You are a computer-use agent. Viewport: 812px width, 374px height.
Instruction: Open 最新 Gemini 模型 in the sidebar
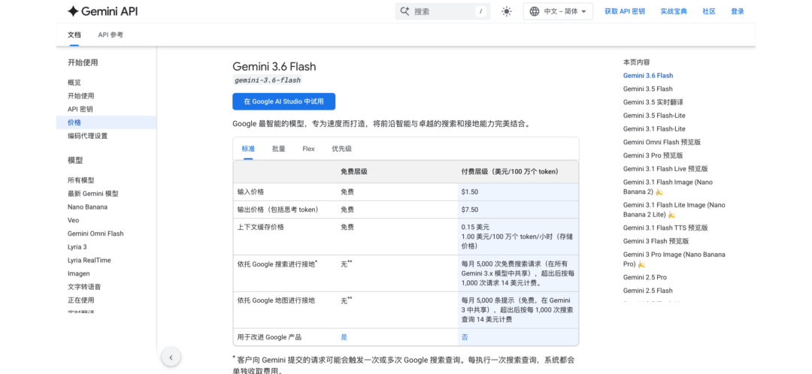click(x=92, y=194)
